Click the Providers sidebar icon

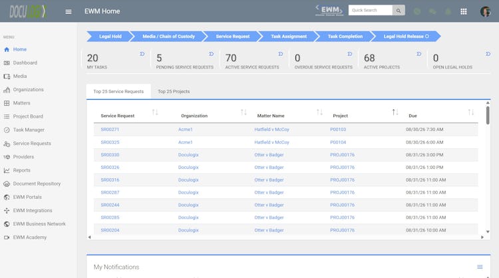7,157
